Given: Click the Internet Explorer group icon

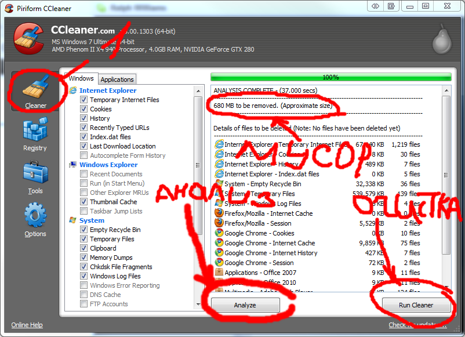Looking at the screenshot, I should coord(73,90).
